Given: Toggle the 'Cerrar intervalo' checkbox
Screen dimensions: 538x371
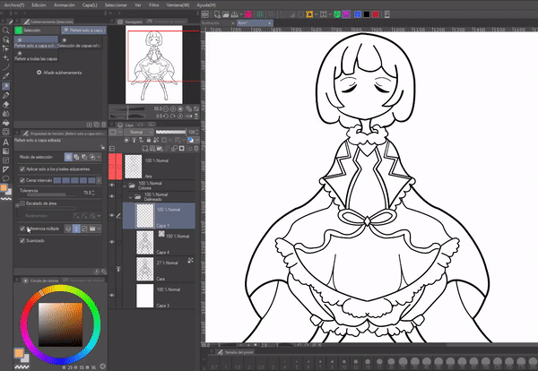Looking at the screenshot, I should click(22, 179).
